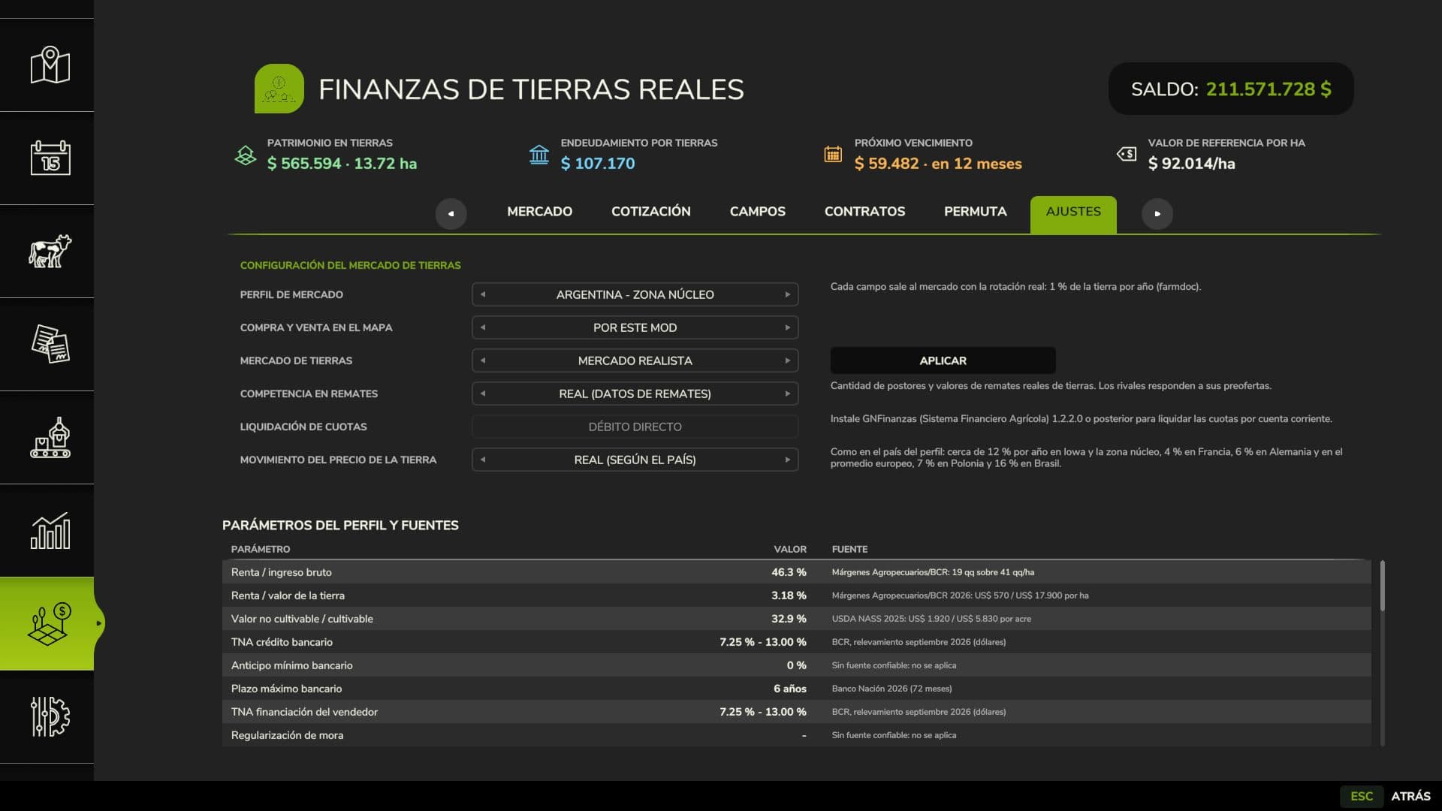This screenshot has width=1442, height=811.
Task: Open the map icon in the sidebar
Action: pyautogui.click(x=50, y=65)
